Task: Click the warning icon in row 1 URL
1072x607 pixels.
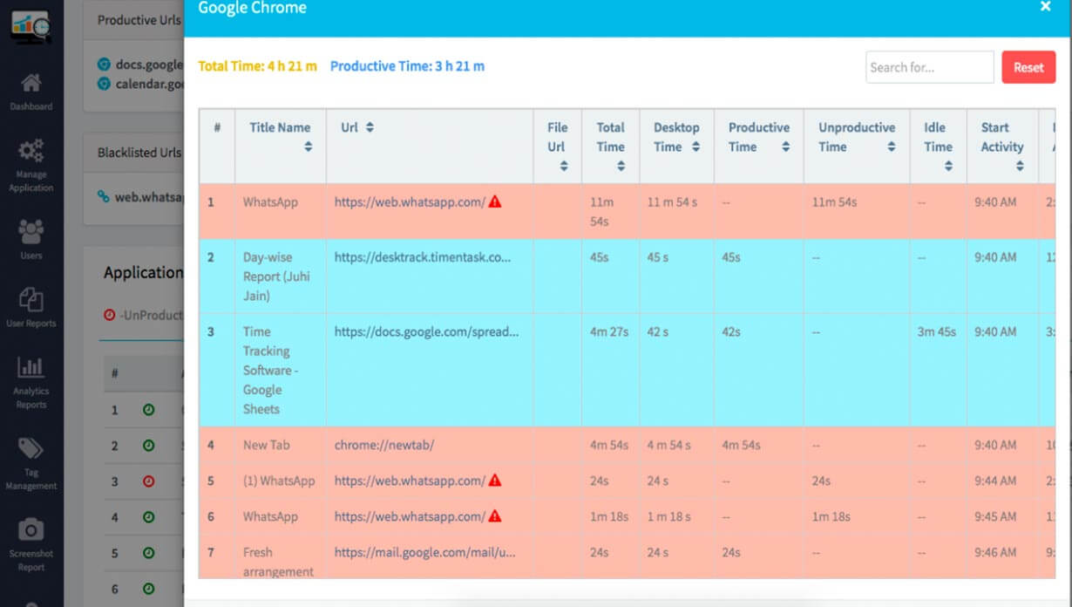Action: pos(495,201)
